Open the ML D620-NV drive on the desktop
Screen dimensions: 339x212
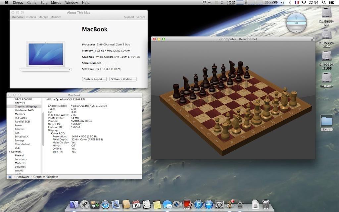(326, 17)
